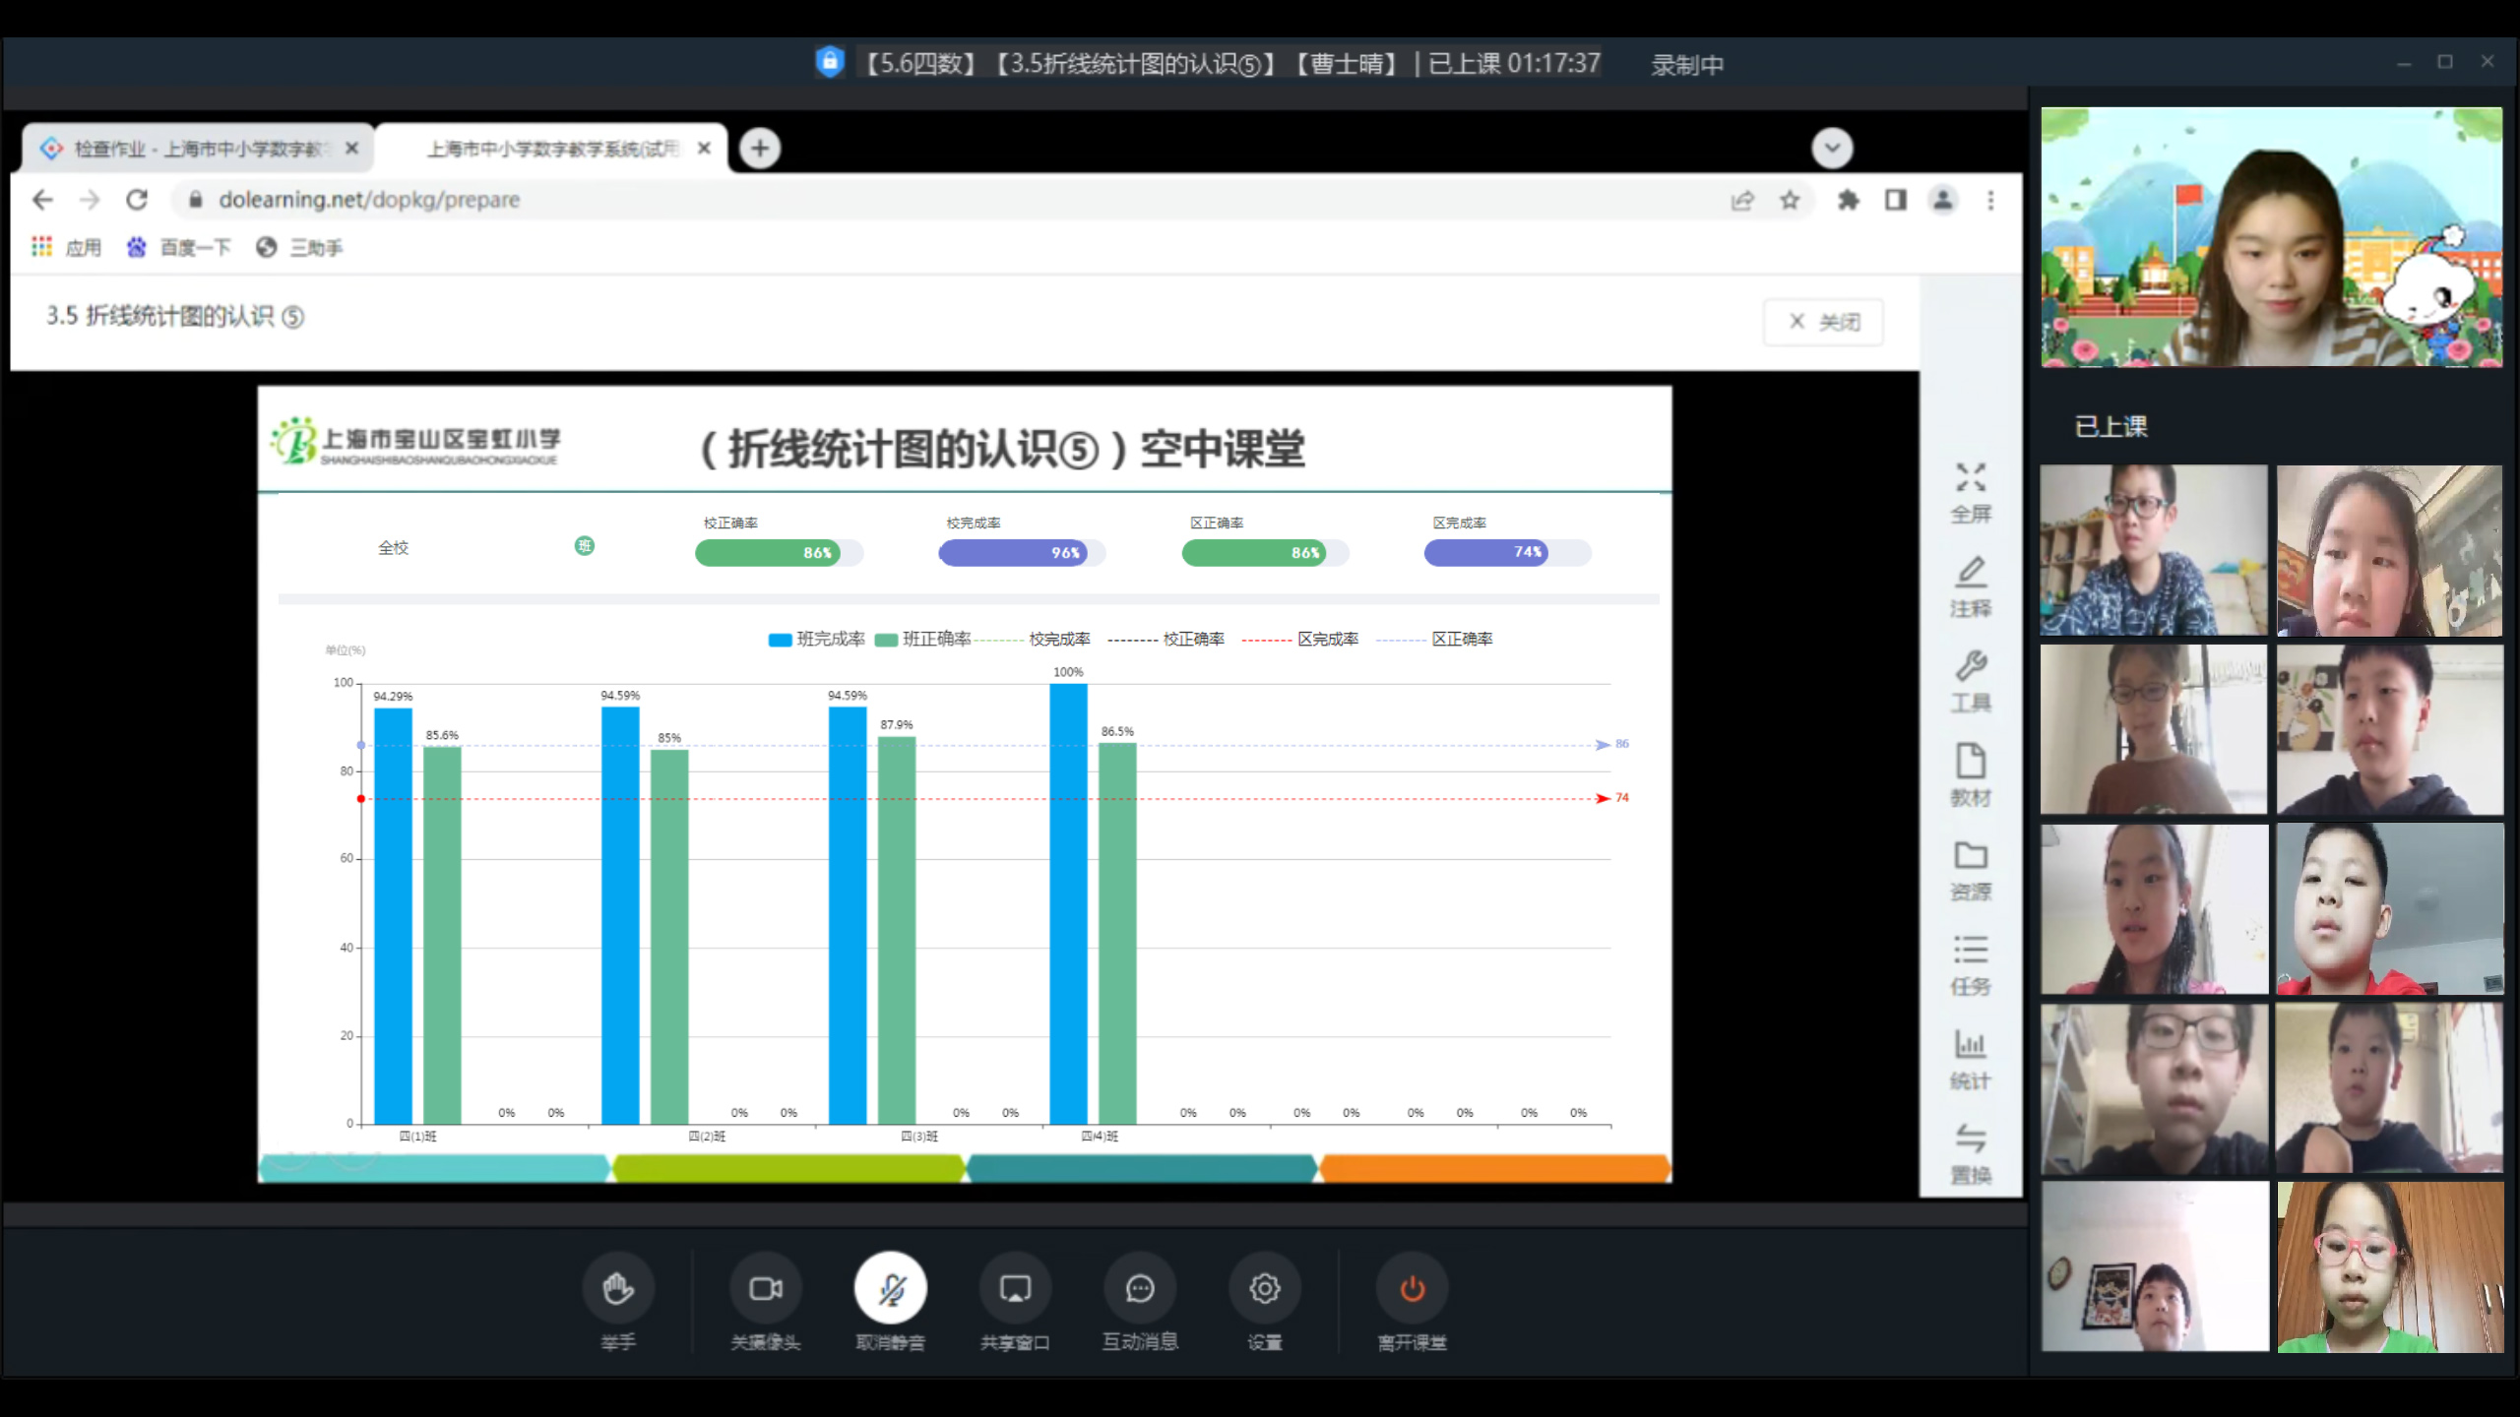Open 设置 settings gear icon
The width and height of the screenshot is (2520, 1417).
pyautogui.click(x=1264, y=1289)
